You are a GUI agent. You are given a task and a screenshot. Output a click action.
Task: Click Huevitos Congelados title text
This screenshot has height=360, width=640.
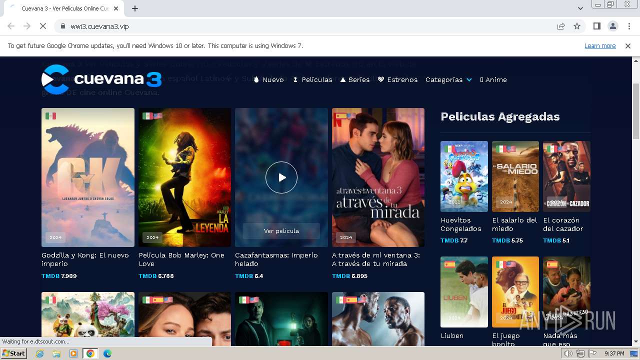tap(461, 224)
